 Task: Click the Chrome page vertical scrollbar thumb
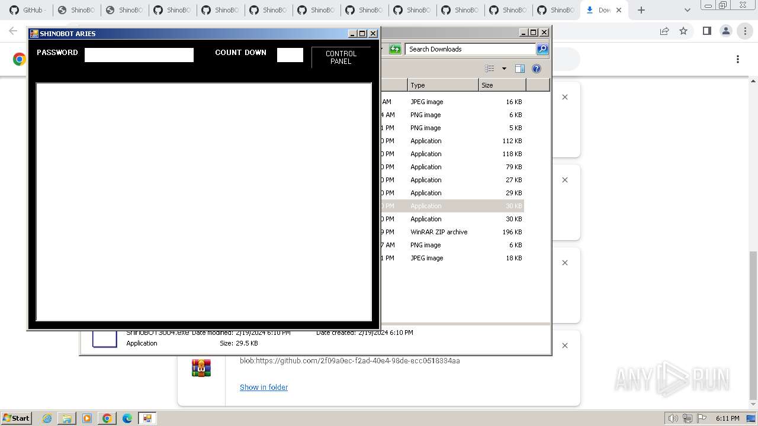[x=753, y=325]
